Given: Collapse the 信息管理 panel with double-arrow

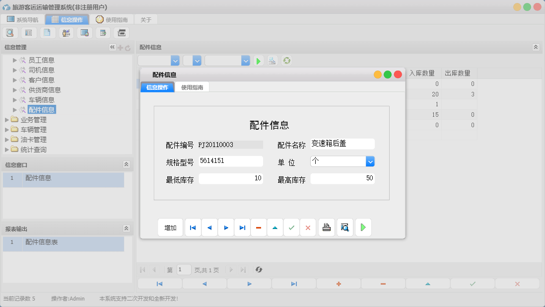Looking at the screenshot, I should [x=112, y=47].
